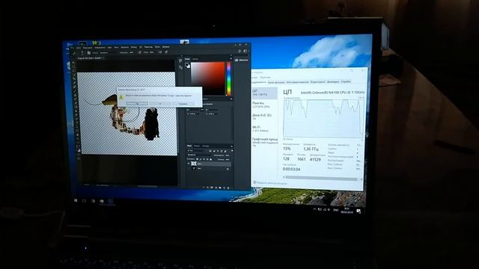Screen dimensions: 479x269
Task: Filter layers by pixel layers icon
Action: 210,151
